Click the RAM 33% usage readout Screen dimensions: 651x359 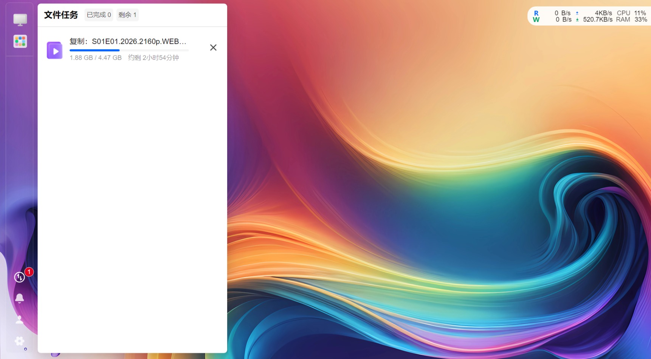[631, 20]
